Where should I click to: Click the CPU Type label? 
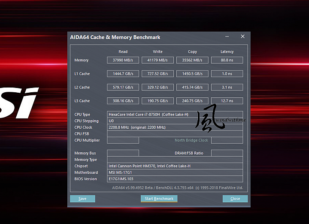coord(82,115)
